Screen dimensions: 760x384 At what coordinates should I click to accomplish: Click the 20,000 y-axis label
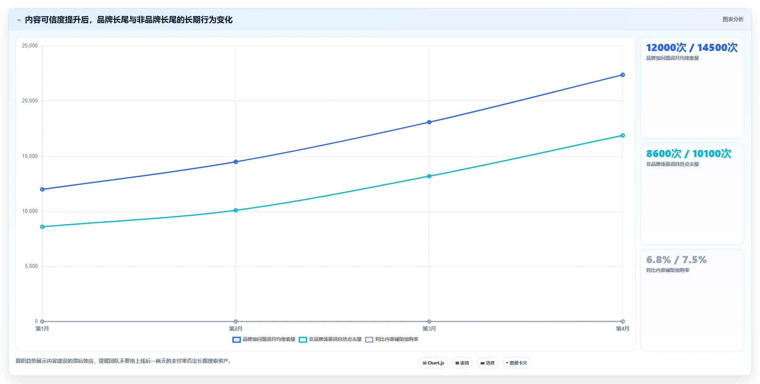coord(30,101)
